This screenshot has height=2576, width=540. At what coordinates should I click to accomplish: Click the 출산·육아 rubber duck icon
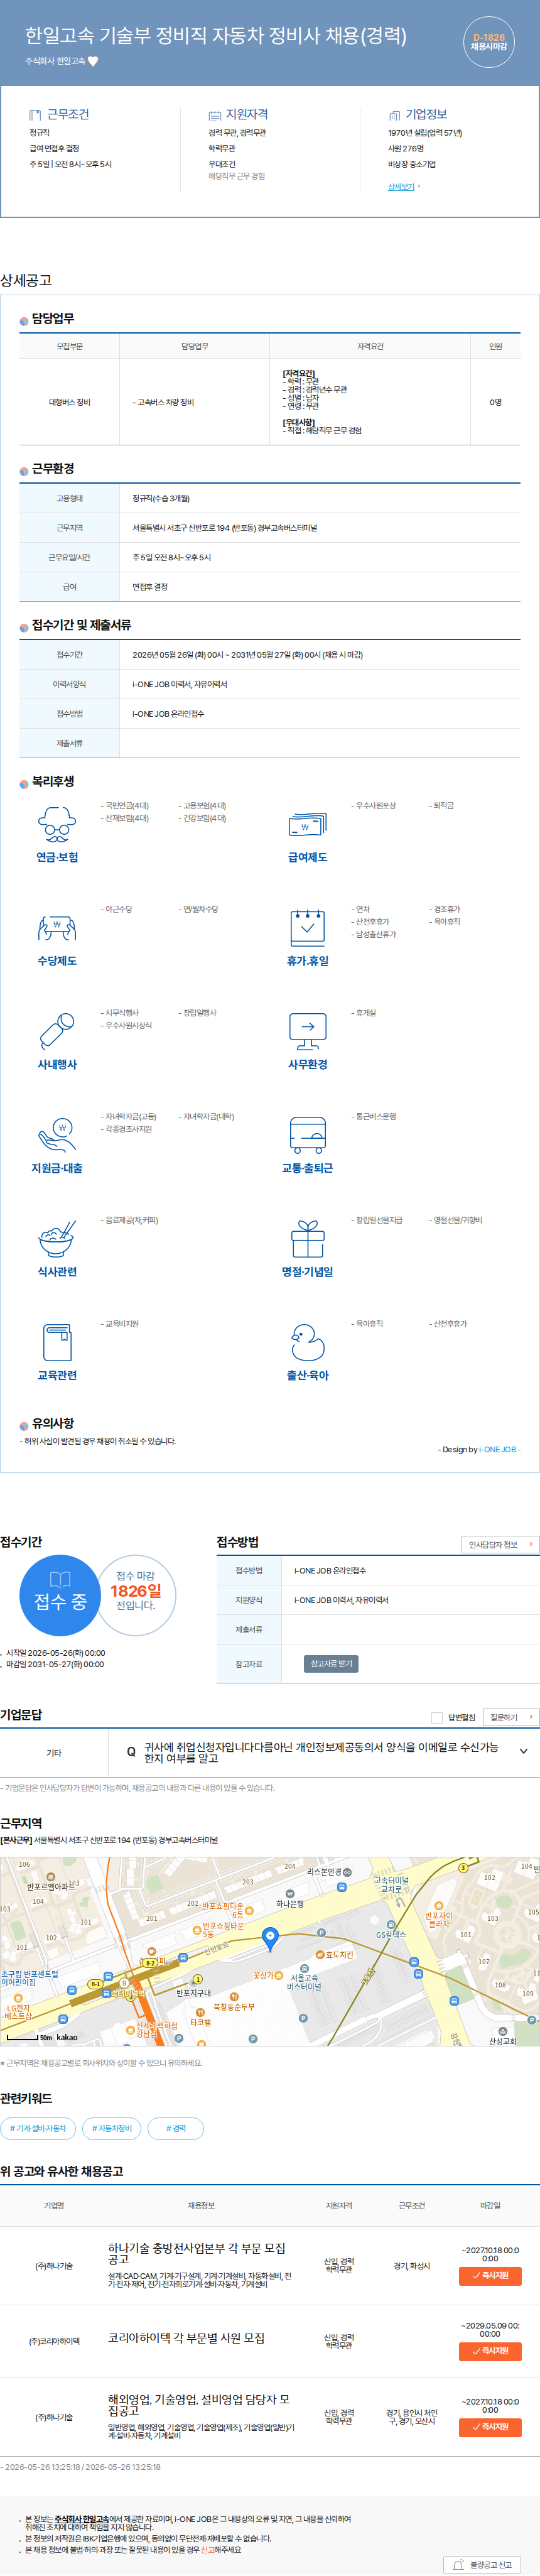coord(307,1342)
